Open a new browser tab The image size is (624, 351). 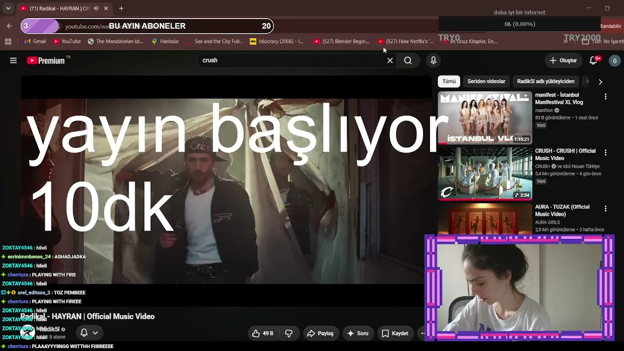121,8
